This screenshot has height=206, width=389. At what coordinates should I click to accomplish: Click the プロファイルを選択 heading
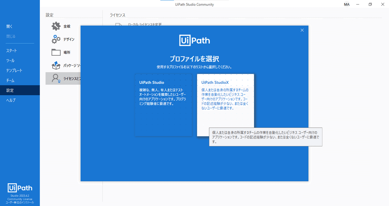pyautogui.click(x=194, y=59)
